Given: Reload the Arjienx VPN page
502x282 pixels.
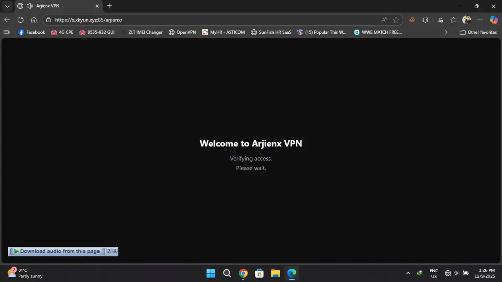Looking at the screenshot, I should 20,20.
